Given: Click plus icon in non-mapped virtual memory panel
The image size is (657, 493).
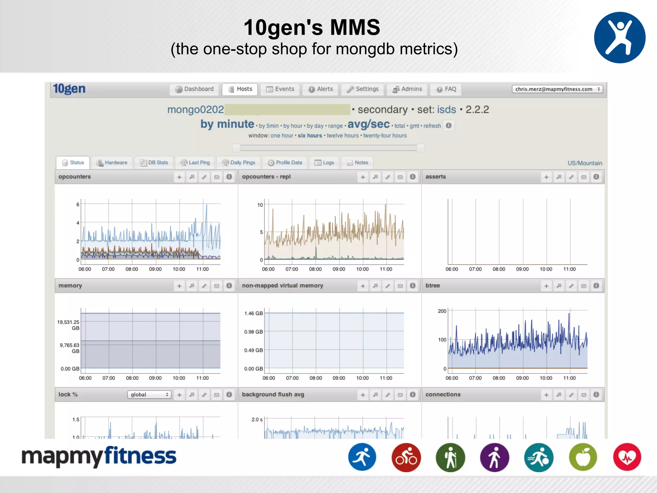Looking at the screenshot, I should pyautogui.click(x=363, y=286).
